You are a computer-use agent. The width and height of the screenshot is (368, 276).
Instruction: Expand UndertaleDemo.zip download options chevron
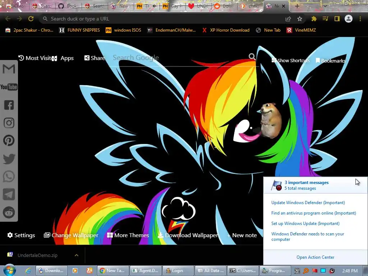coord(77,255)
